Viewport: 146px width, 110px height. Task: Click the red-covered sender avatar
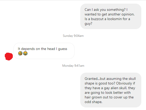pos(9,56)
